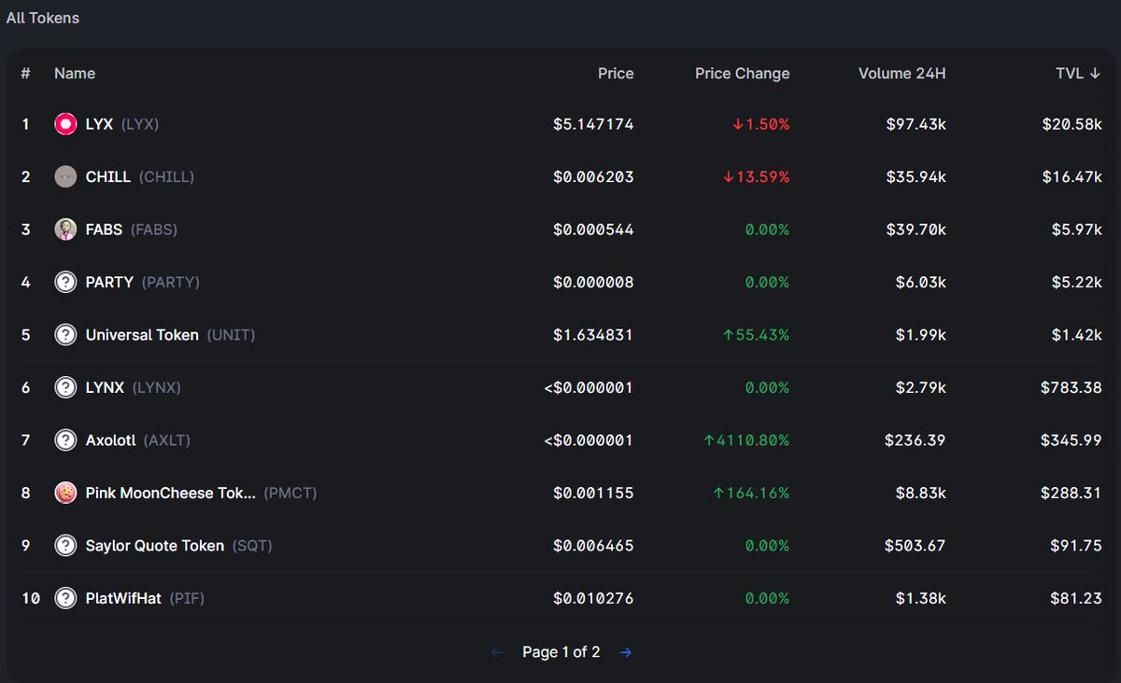Click FABS price $0.000544

coord(593,230)
